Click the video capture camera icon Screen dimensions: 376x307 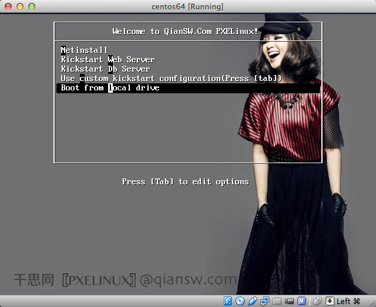point(289,301)
